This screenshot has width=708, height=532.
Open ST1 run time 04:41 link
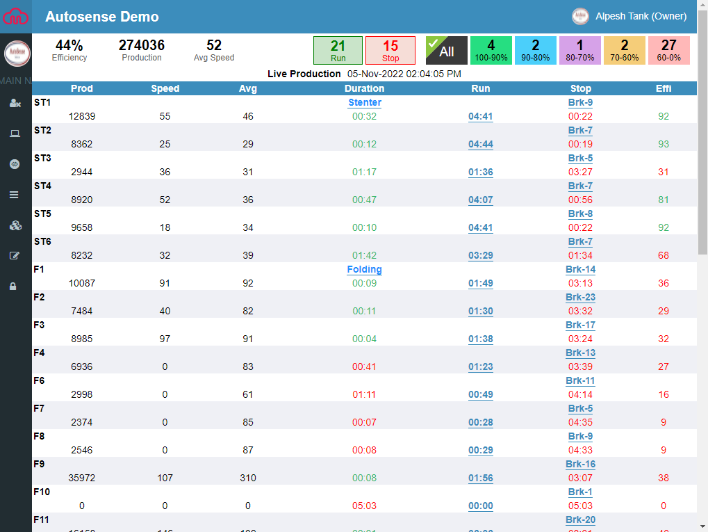click(480, 116)
